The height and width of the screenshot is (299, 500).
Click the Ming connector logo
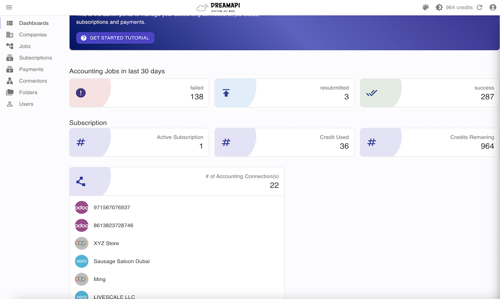coord(82,279)
